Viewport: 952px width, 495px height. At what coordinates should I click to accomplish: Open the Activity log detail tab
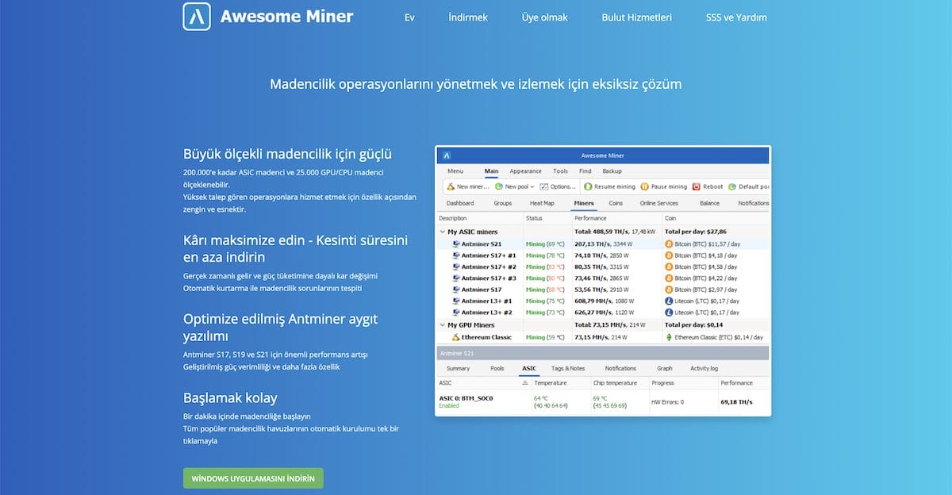point(704,368)
